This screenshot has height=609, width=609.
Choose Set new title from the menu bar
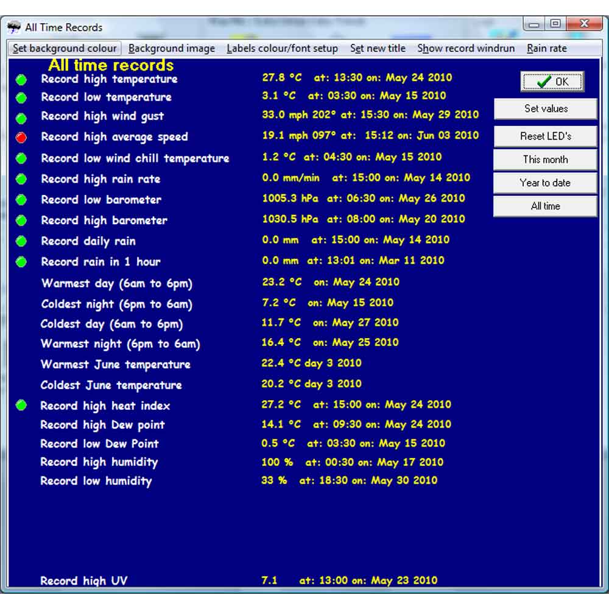pyautogui.click(x=378, y=48)
